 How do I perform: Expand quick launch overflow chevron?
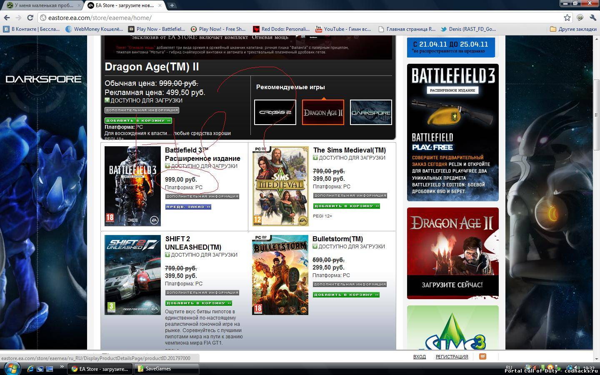tap(62, 367)
